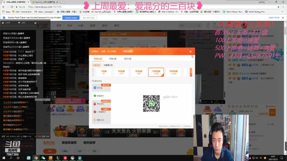
Task: Select the 10 fish-fin ¥10 recharge option
Action: (121, 72)
